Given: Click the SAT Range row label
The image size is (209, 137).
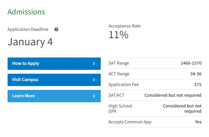Looking at the screenshot, I should (x=119, y=63).
